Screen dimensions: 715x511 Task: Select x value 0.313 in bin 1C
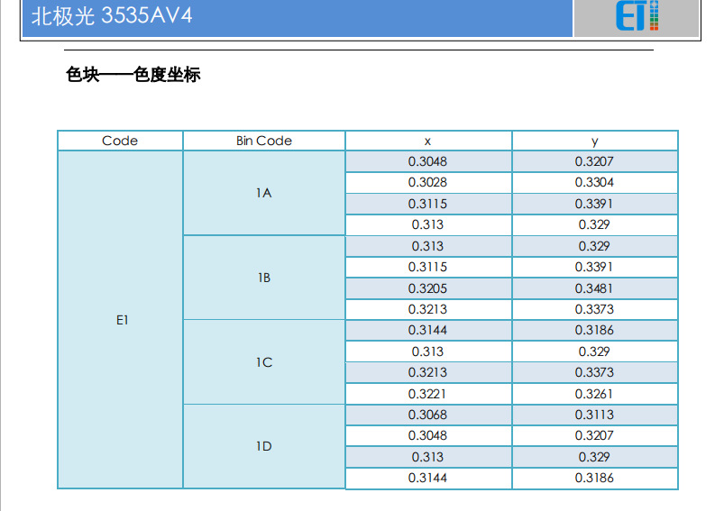(427, 351)
